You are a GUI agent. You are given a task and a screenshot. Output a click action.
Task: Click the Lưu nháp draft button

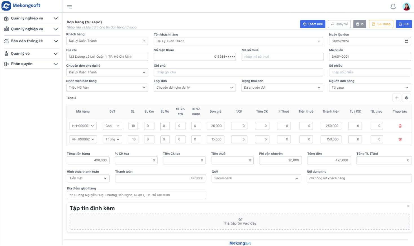381,24
